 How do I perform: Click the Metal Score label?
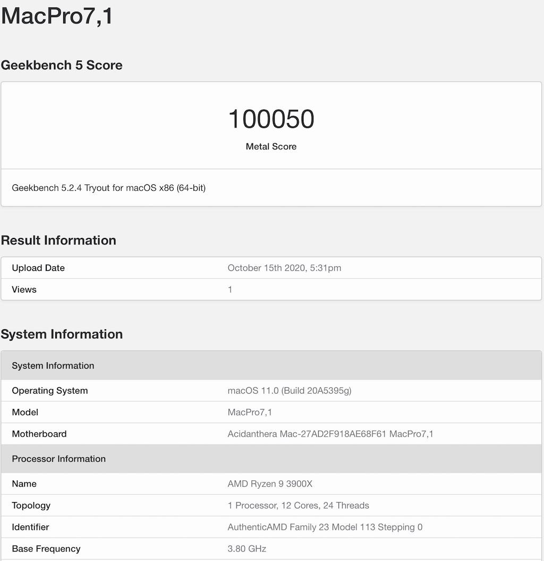[x=271, y=146]
